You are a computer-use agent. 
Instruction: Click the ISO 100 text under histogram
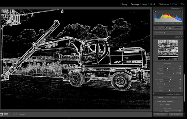[x=157, y=23]
